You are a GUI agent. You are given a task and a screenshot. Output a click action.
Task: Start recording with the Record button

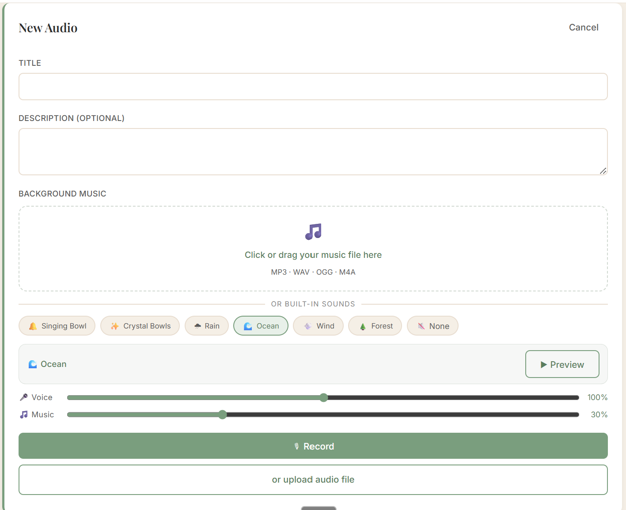coord(313,446)
